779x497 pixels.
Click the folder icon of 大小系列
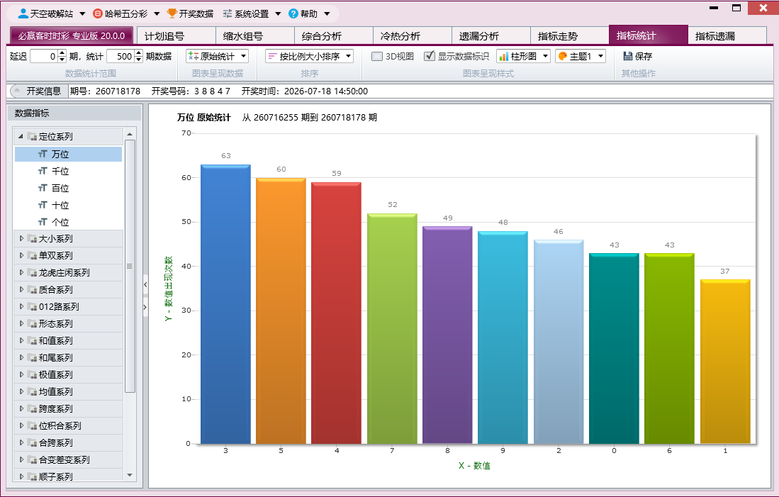[33, 238]
